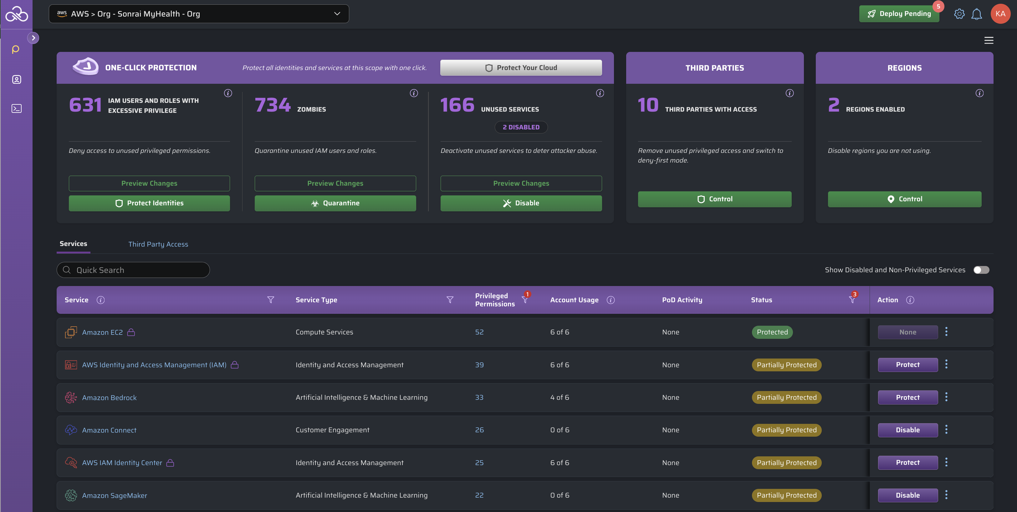The image size is (1017, 512).
Task: Click the lock icon beside AWS IAM Identity Center
Action: click(x=170, y=462)
